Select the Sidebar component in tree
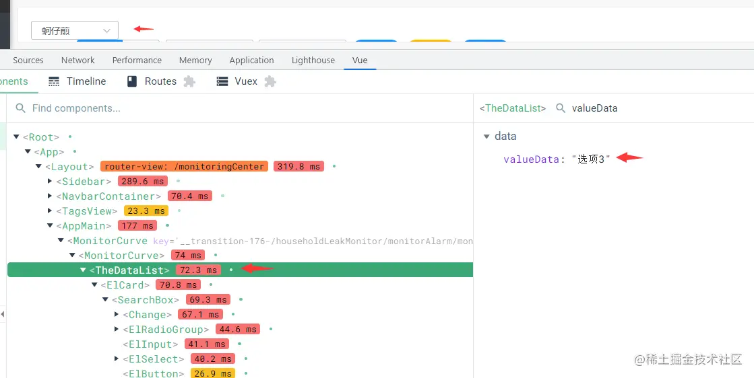 tap(84, 182)
